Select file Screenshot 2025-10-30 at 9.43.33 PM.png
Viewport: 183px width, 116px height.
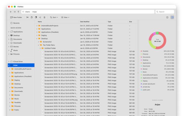point(86,74)
